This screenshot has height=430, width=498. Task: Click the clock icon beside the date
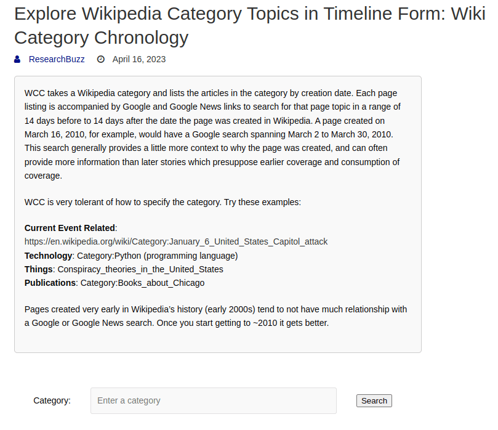[x=101, y=60]
